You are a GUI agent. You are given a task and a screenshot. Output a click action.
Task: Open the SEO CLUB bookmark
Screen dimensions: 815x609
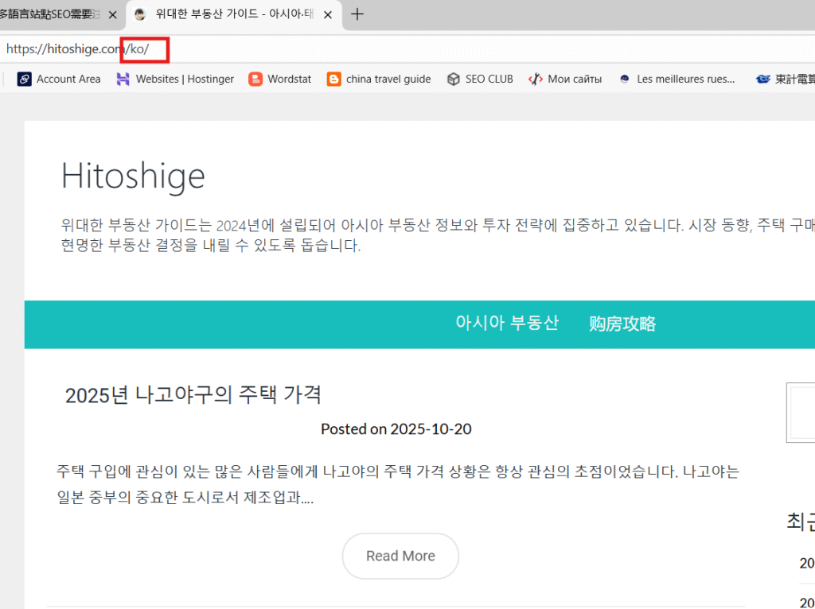coord(480,79)
